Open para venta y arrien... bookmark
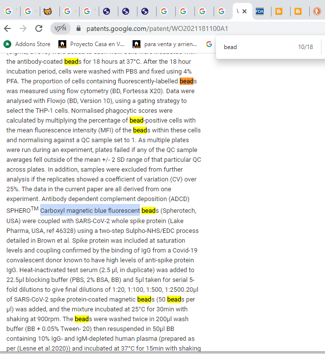 [164, 44]
